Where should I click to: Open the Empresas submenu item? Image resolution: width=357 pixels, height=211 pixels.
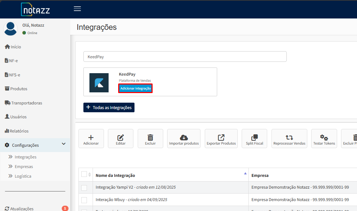click(x=24, y=167)
